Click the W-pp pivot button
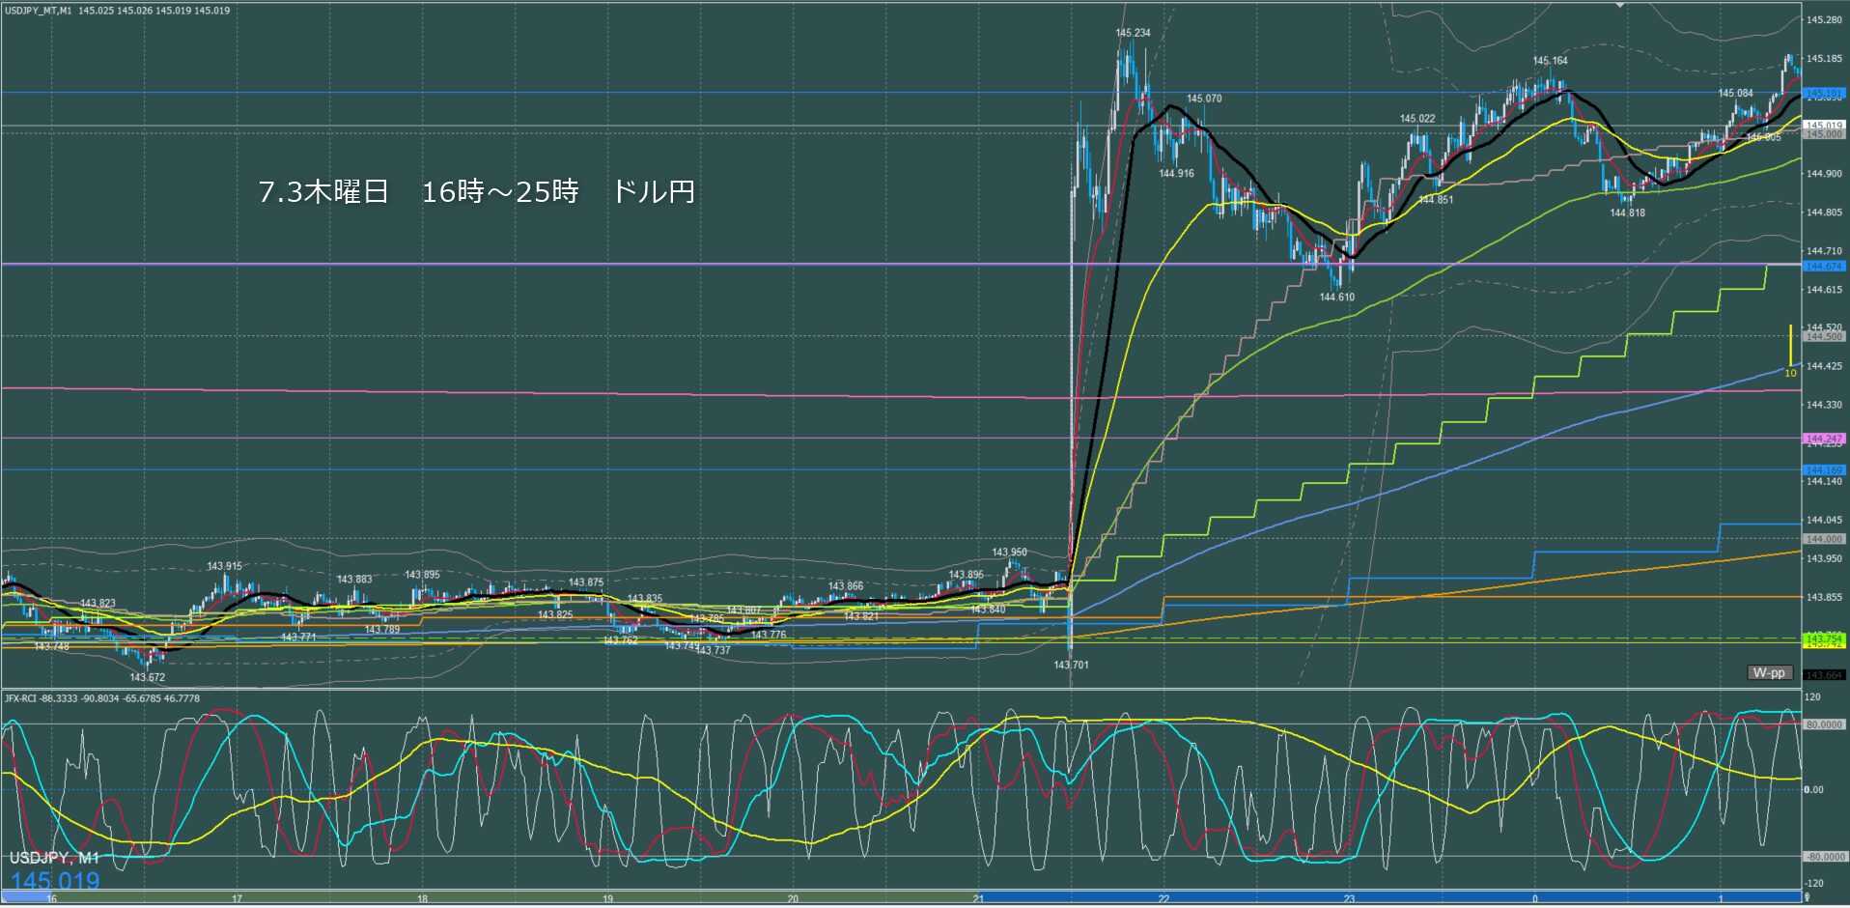This screenshot has width=1850, height=908. coord(1770,672)
